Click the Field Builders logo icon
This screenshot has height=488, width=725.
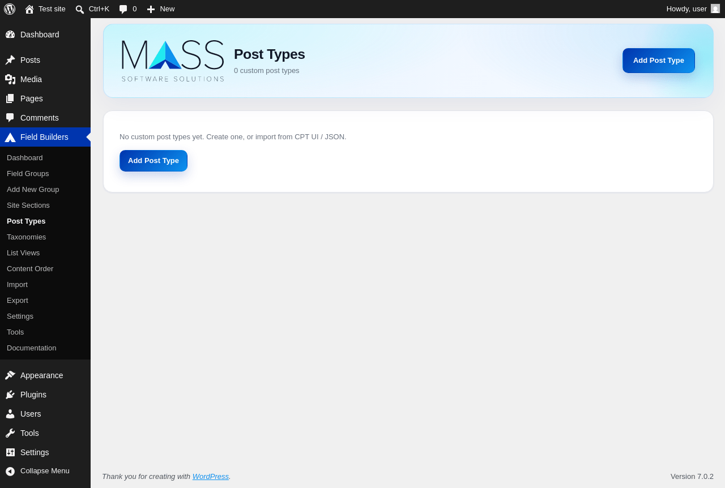[x=10, y=137]
